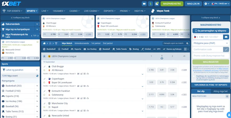Star the Newcastle United featured match

(x=37, y=42)
